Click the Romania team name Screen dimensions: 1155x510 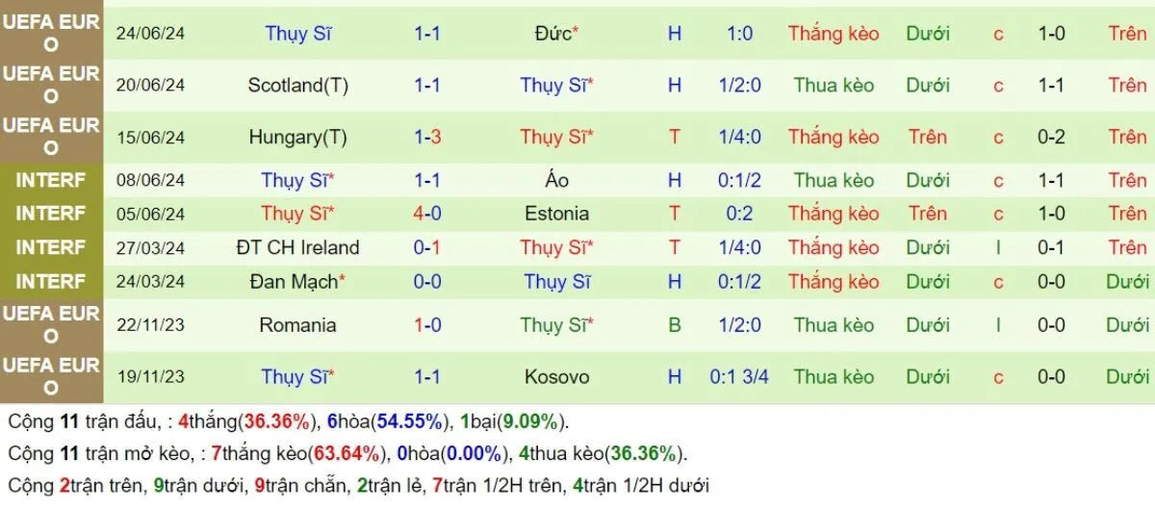(297, 325)
